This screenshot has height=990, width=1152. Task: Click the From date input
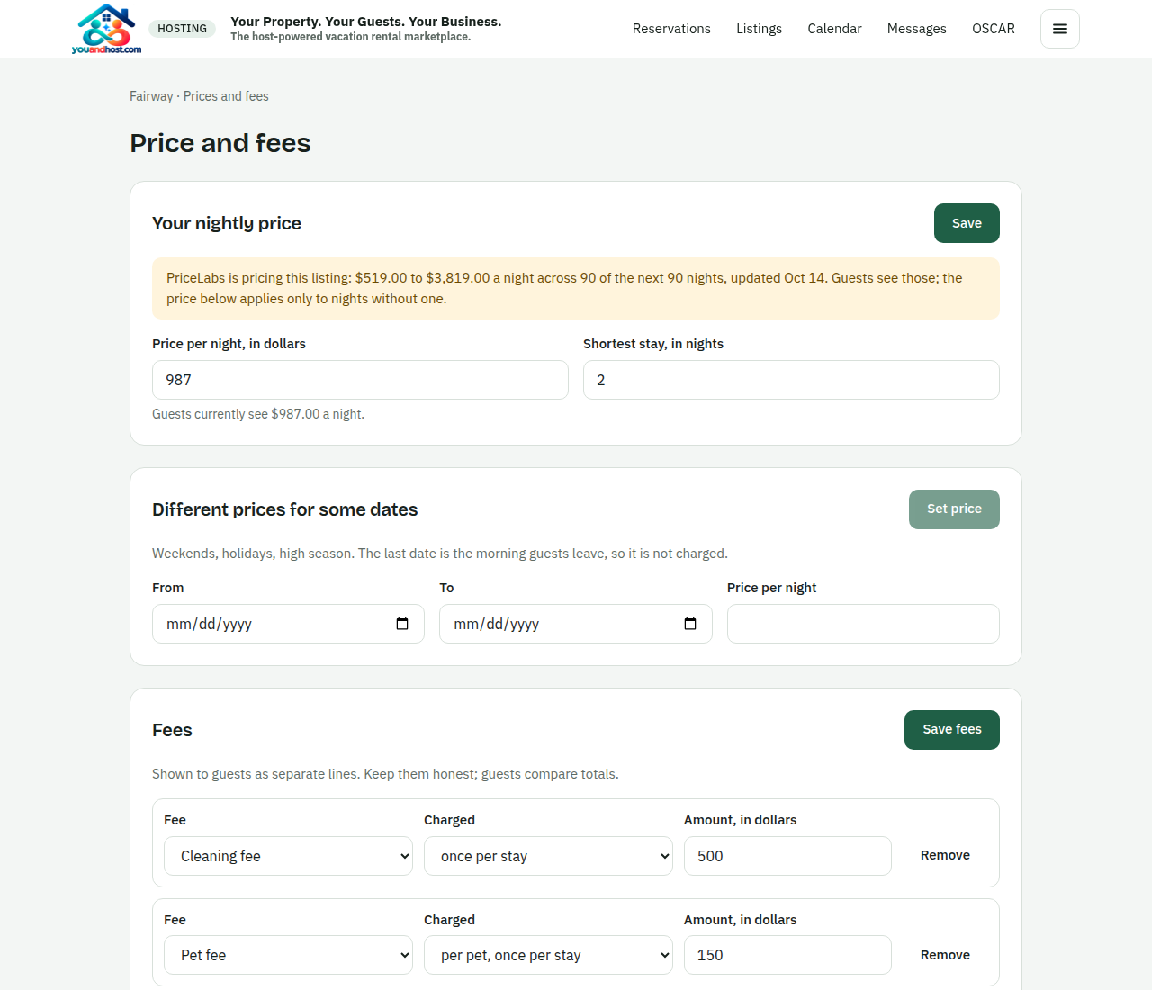pos(288,624)
